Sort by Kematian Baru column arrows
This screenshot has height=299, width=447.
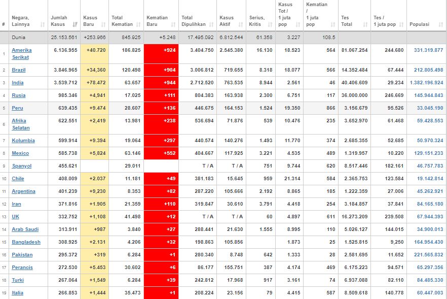pyautogui.click(x=173, y=24)
